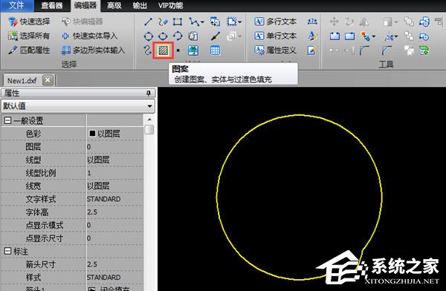Open the 文件 File menu
The image size is (446, 291).
click(x=16, y=5)
